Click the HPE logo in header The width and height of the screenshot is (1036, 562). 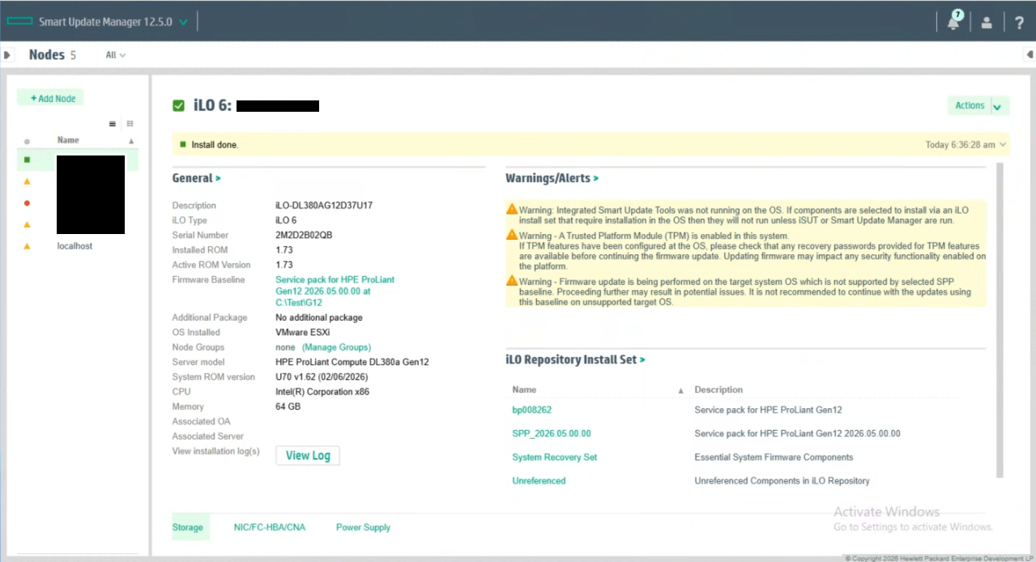coord(20,22)
